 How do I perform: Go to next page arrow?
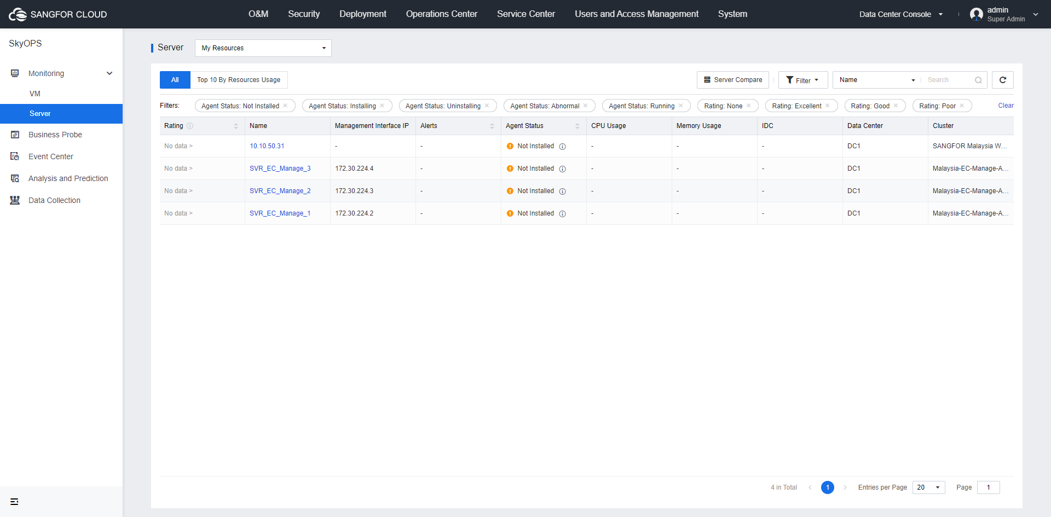point(845,487)
